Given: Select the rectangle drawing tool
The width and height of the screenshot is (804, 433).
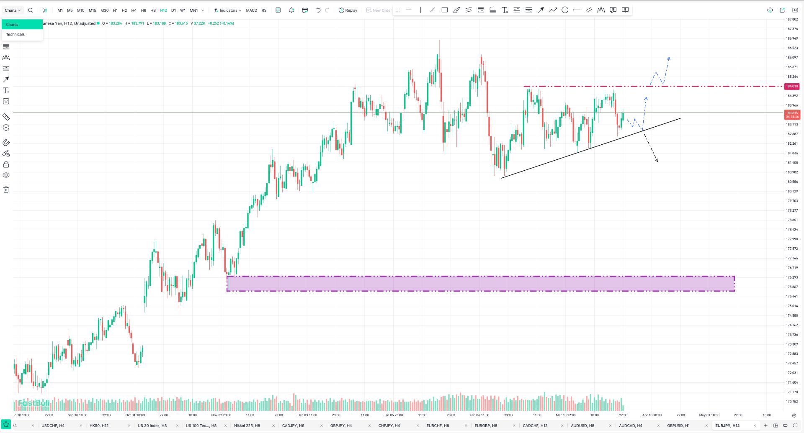Looking at the screenshot, I should [444, 10].
